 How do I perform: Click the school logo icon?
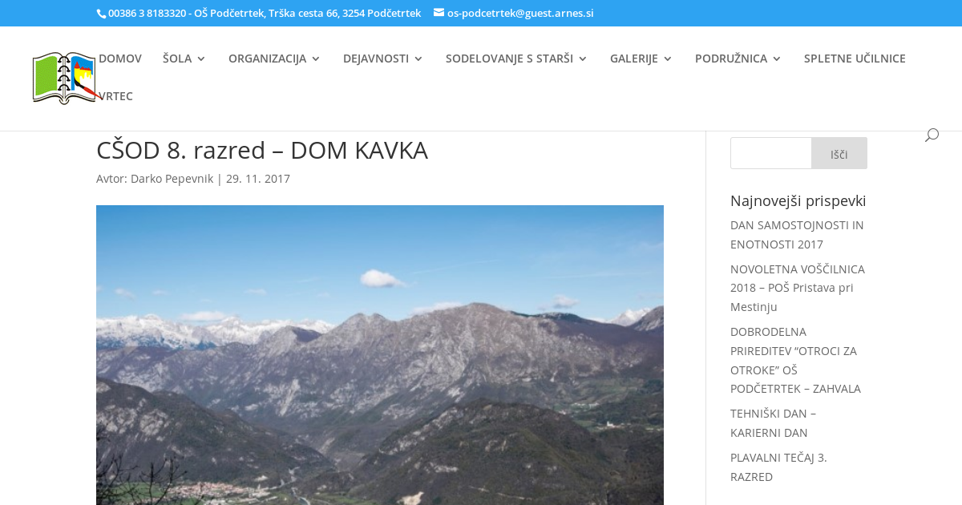[x=64, y=79]
